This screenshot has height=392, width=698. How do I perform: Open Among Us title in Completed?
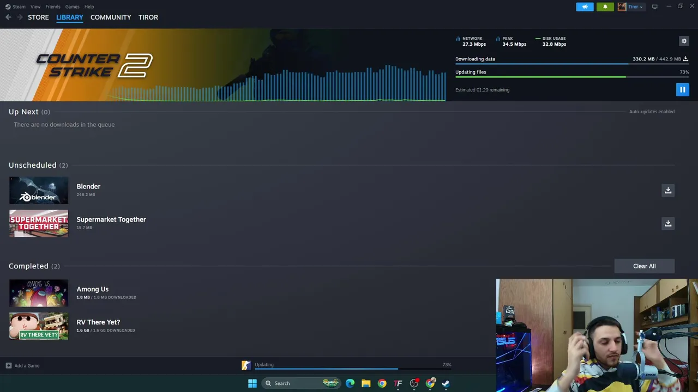pos(93,289)
